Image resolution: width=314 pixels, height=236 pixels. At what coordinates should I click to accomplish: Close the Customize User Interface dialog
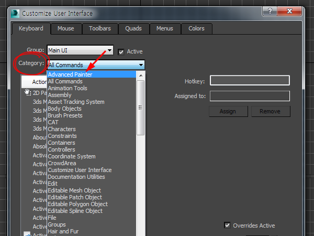[289, 11]
